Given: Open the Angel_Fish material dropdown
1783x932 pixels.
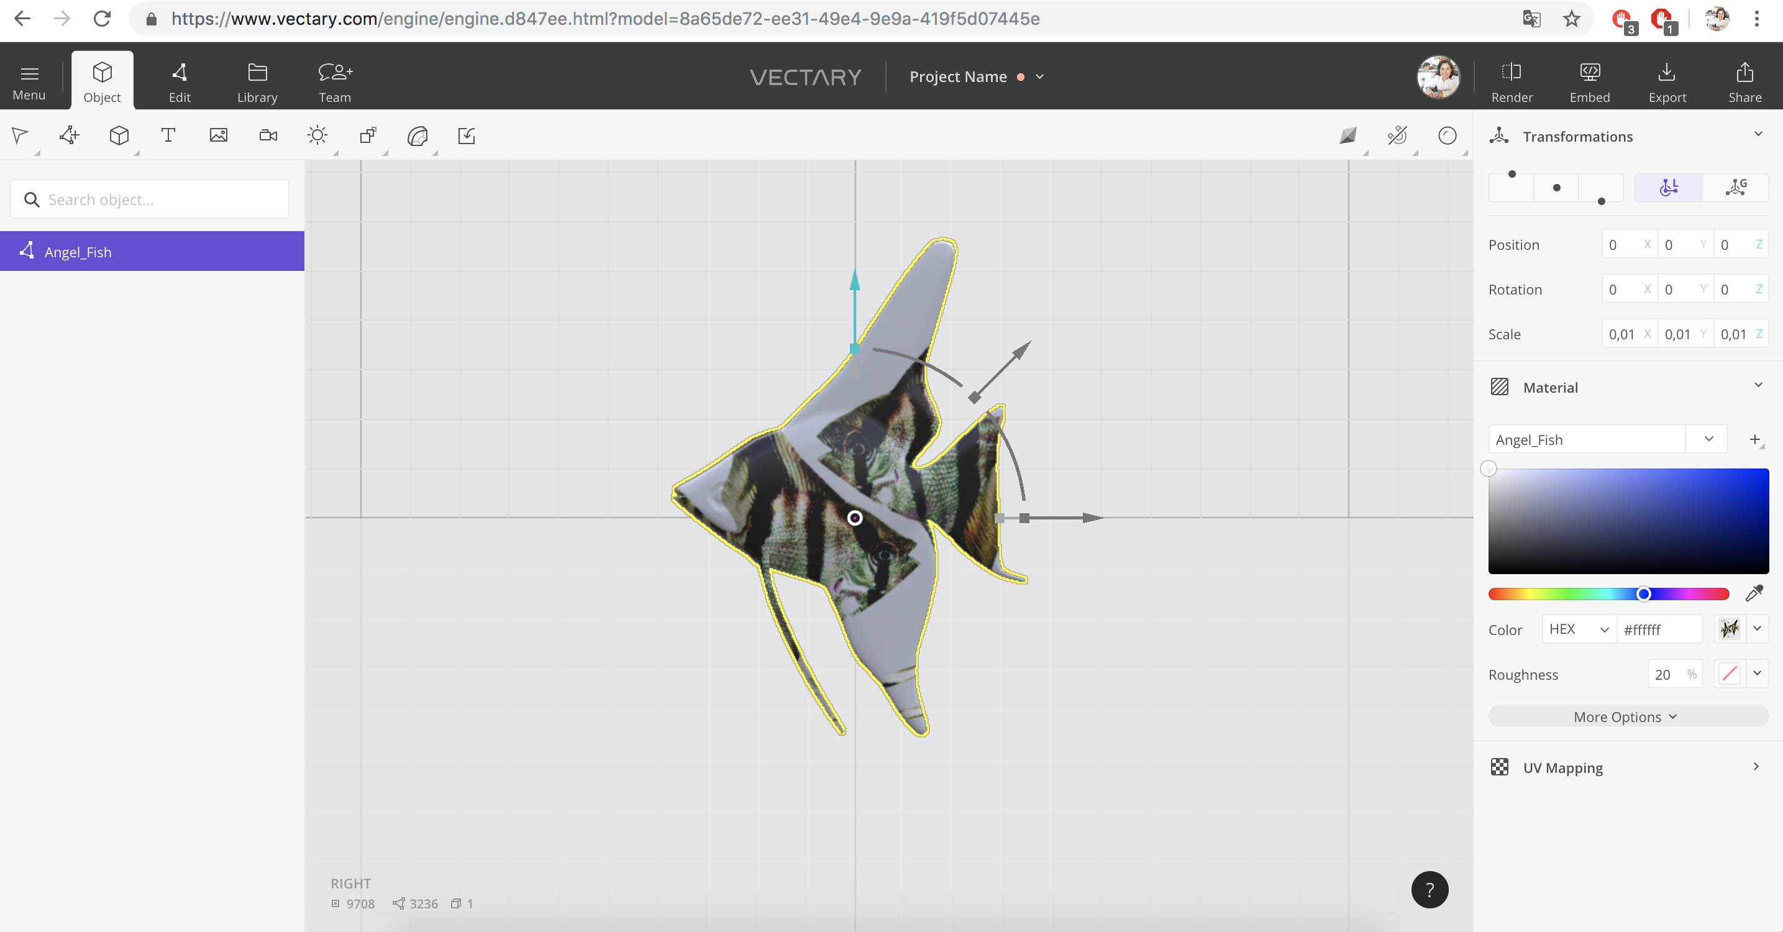Looking at the screenshot, I should pyautogui.click(x=1708, y=439).
